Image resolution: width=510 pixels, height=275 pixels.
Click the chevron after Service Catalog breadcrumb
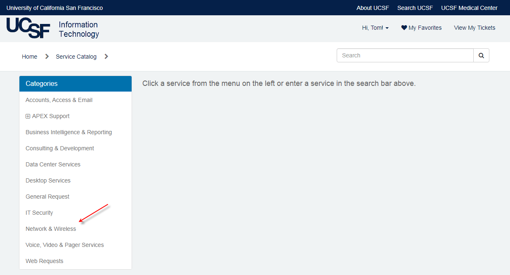point(106,57)
